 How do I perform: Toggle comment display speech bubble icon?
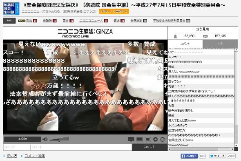click(131, 139)
